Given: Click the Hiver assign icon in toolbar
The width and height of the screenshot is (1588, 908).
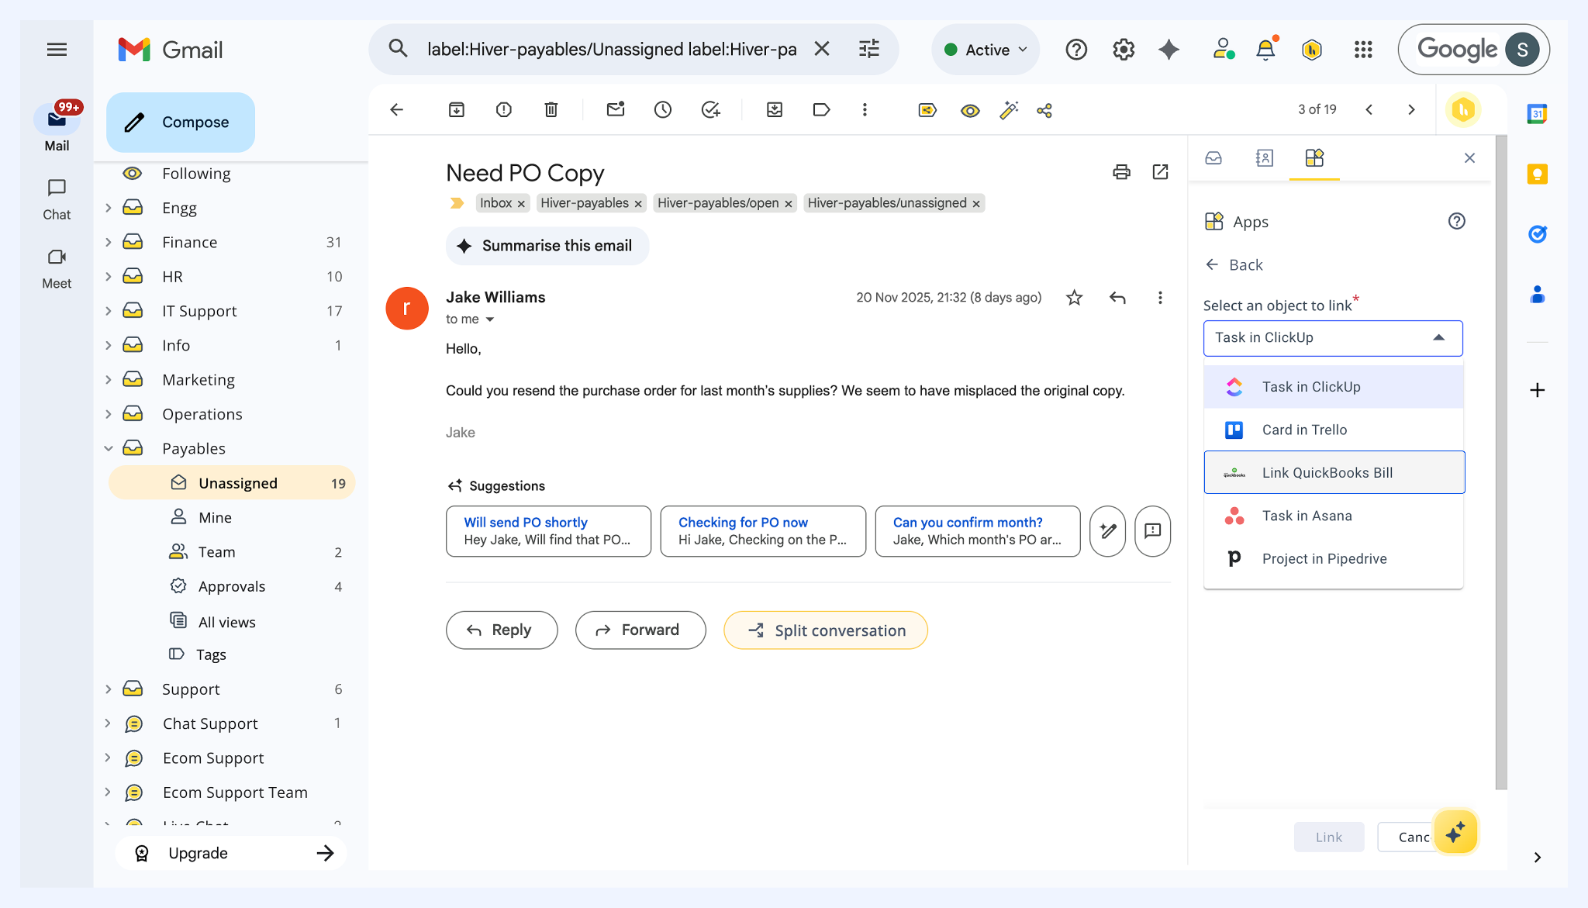Looking at the screenshot, I should [x=927, y=110].
